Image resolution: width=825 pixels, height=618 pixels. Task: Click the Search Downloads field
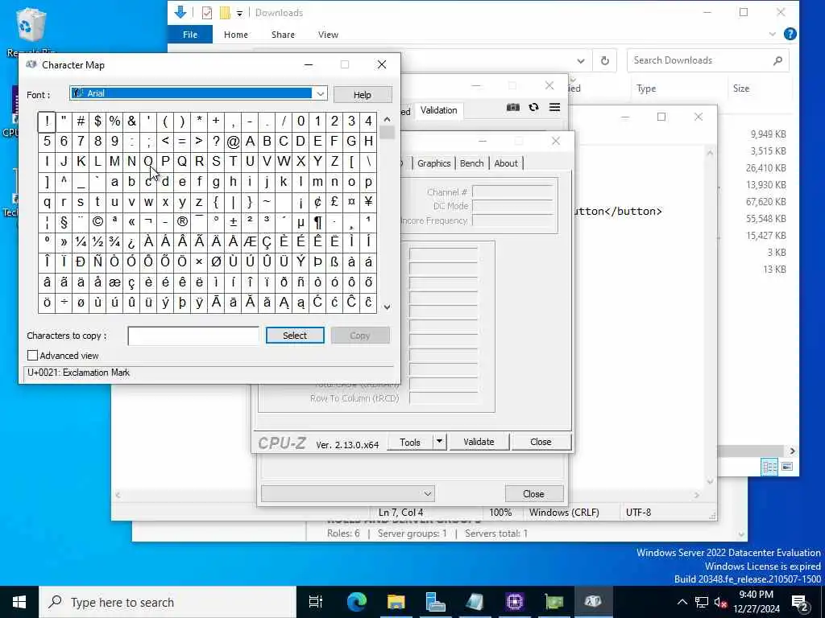point(707,60)
